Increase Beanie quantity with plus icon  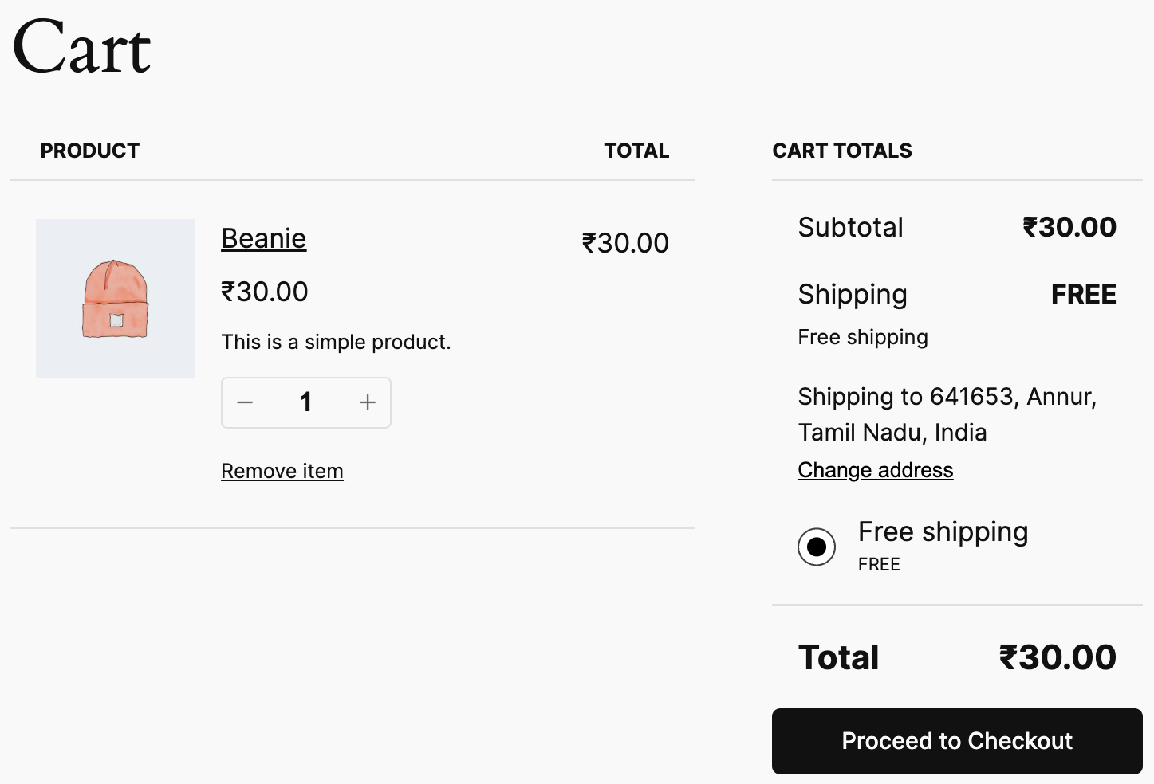(367, 402)
